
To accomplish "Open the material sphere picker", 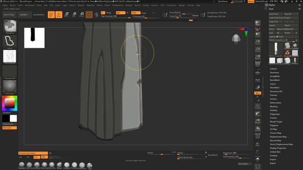I will 9,87.
